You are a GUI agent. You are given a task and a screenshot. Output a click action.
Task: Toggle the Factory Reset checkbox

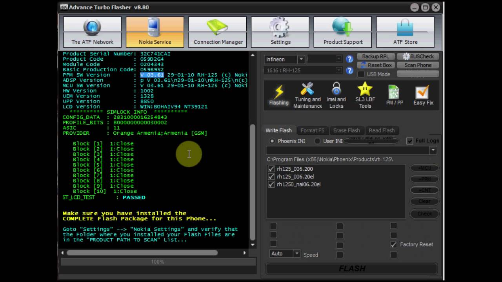click(394, 244)
